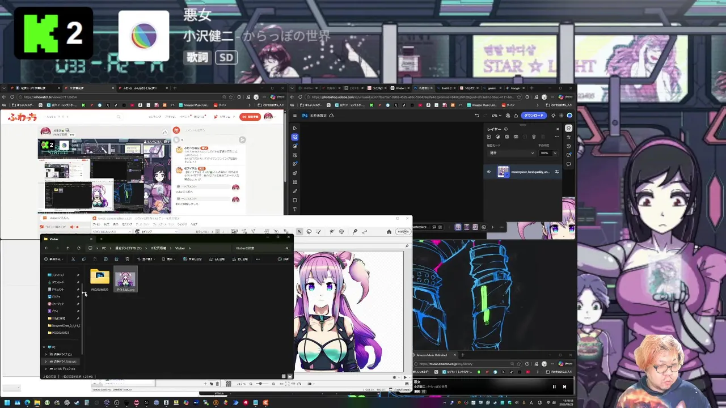Open Photoshop lightbulb Discover icon
This screenshot has height=408, width=726.
553,116
